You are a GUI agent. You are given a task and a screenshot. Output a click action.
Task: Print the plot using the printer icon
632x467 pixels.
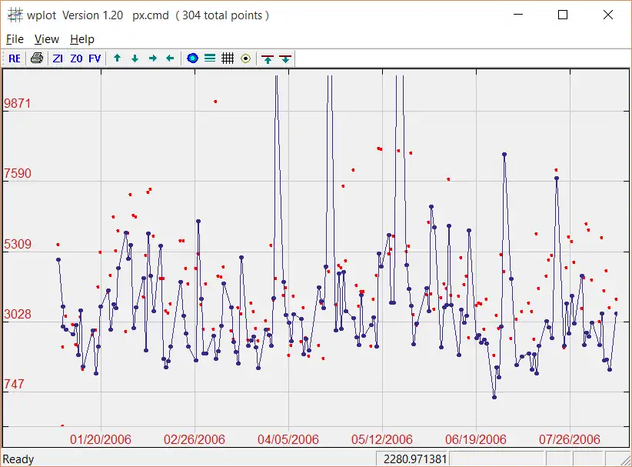[x=37, y=58]
